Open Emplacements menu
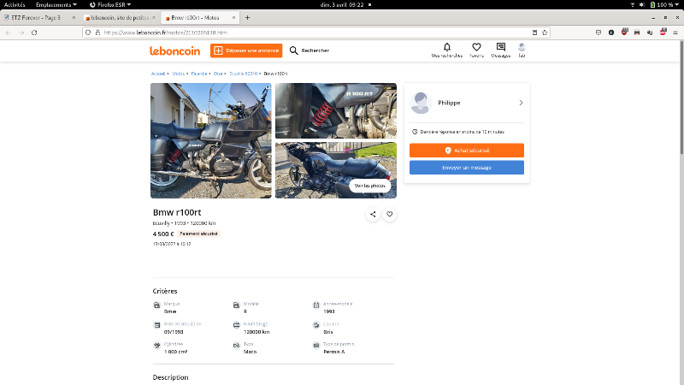The image size is (684, 385). tap(56, 5)
